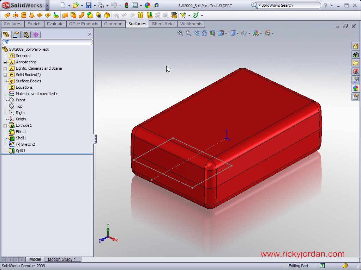Switch to the Motion Study 1 tab
The height and width of the screenshot is (270, 361).
tap(62, 259)
